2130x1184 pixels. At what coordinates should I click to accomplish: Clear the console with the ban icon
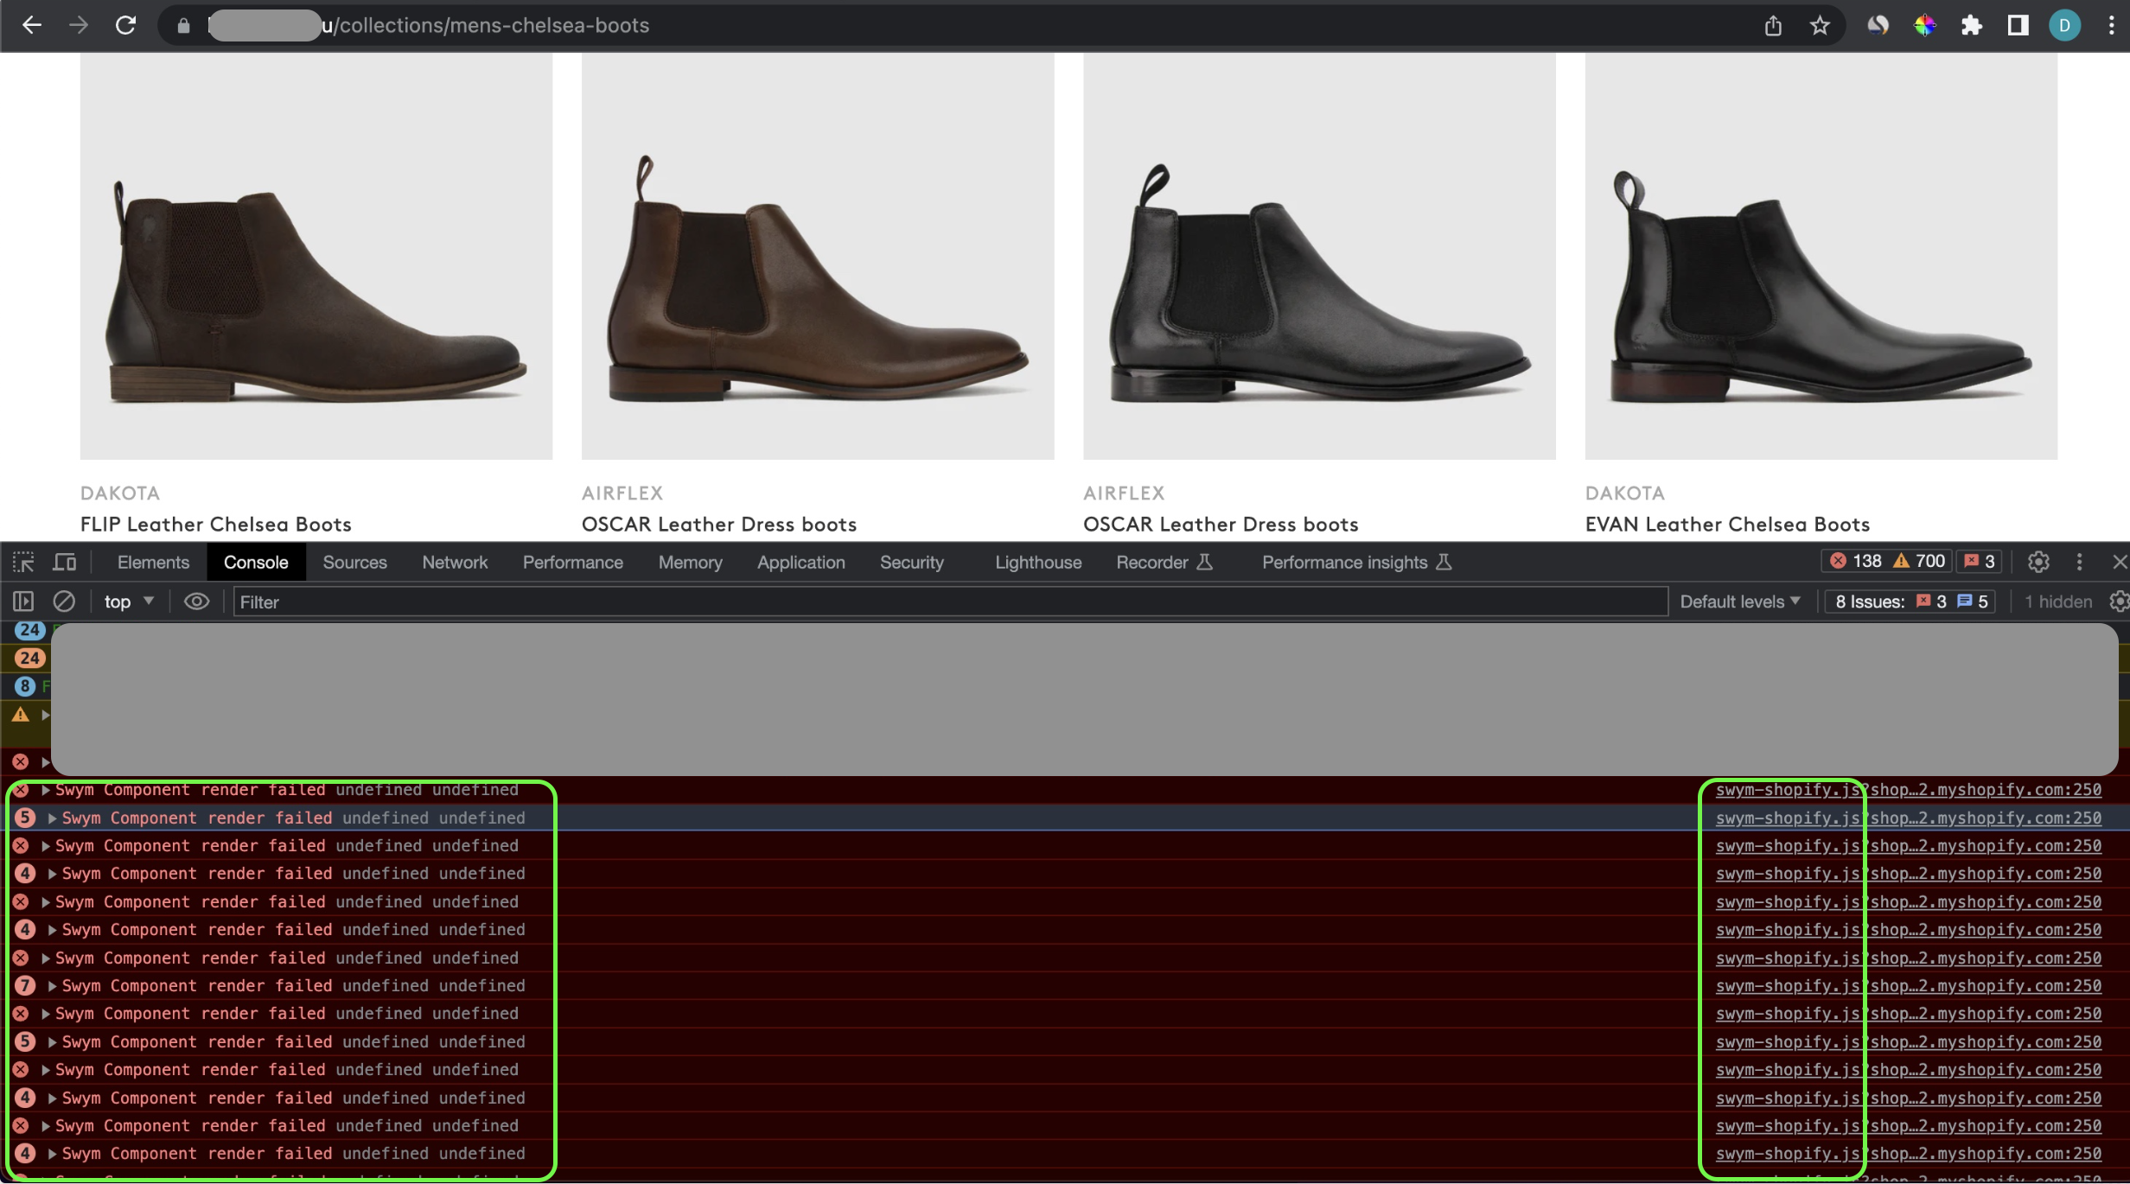coord(64,602)
